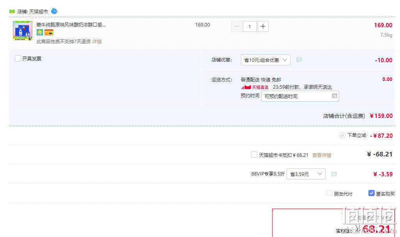Image resolution: width=400 pixels, height=237 pixels.
Task: Click the unit price 169.00 text
Action: click(x=203, y=25)
